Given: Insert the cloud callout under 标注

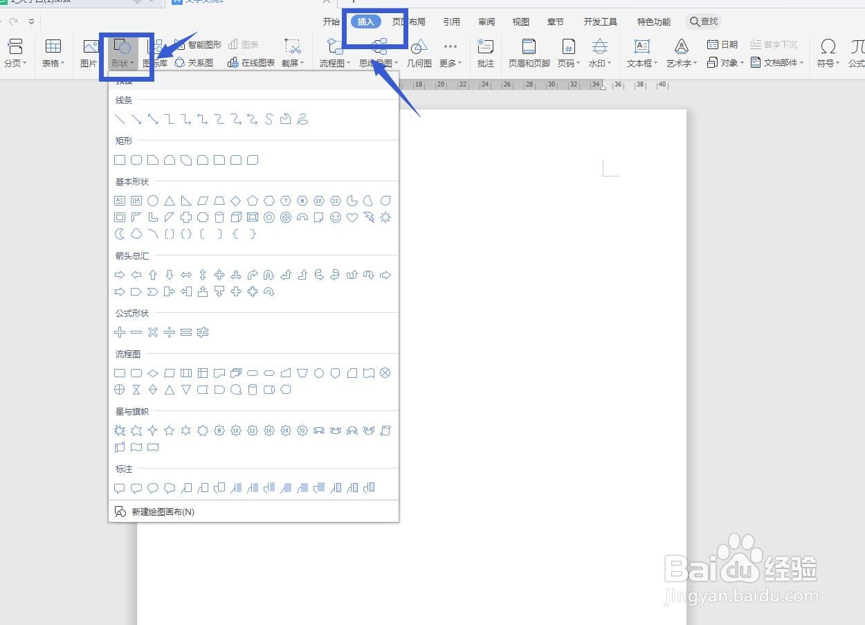Looking at the screenshot, I should [170, 488].
